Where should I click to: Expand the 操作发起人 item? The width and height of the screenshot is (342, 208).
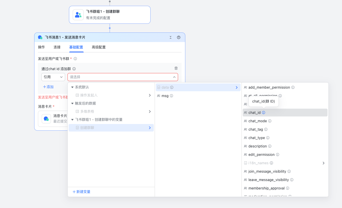(150, 95)
